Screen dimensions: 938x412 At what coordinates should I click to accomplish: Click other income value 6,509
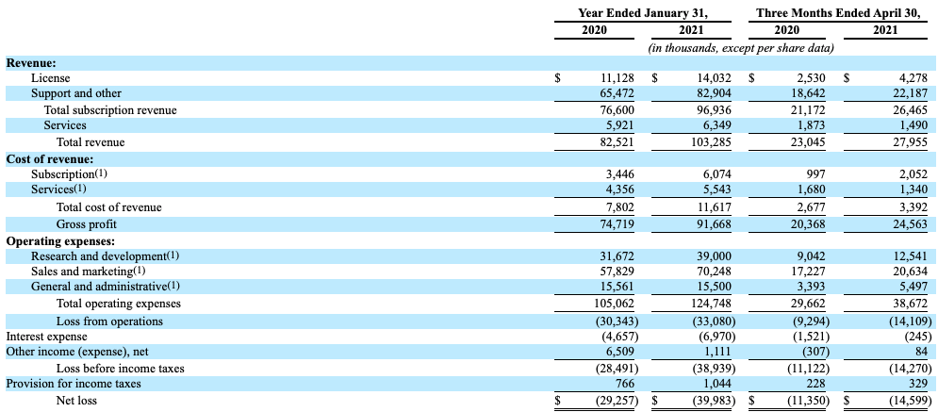click(620, 352)
